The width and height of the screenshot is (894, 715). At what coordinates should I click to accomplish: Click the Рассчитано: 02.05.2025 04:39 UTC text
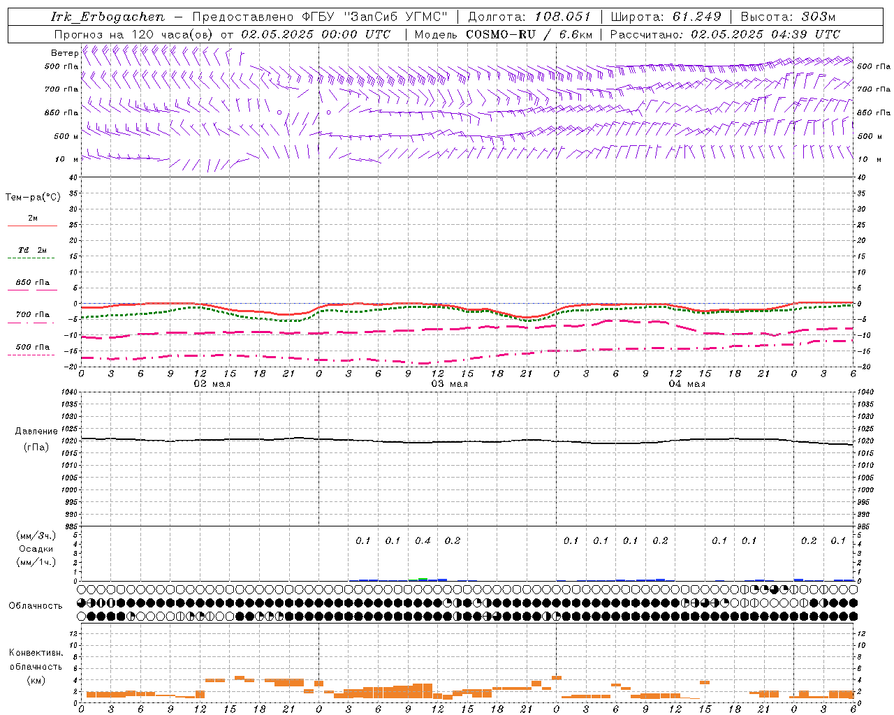[x=725, y=34]
